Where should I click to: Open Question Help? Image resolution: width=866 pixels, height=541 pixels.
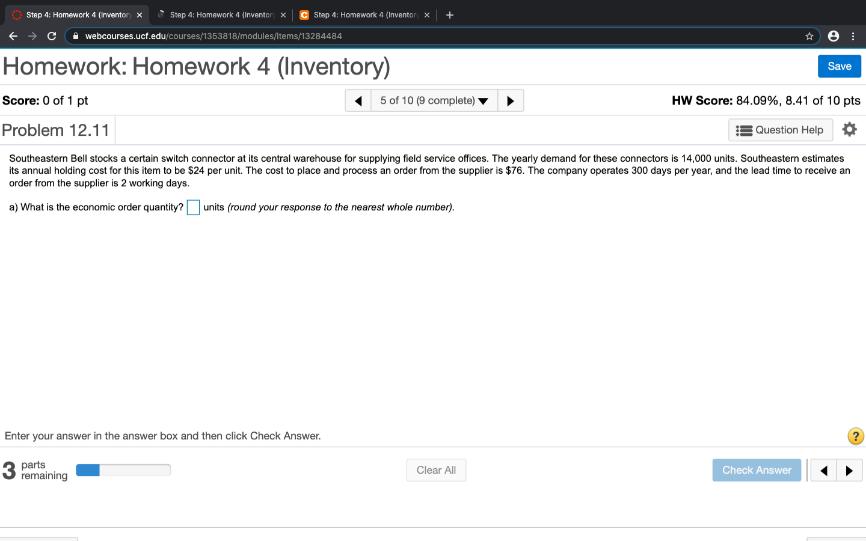click(781, 130)
